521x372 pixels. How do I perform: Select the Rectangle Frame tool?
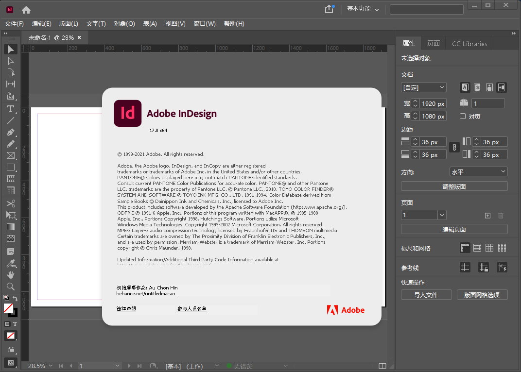[10, 155]
